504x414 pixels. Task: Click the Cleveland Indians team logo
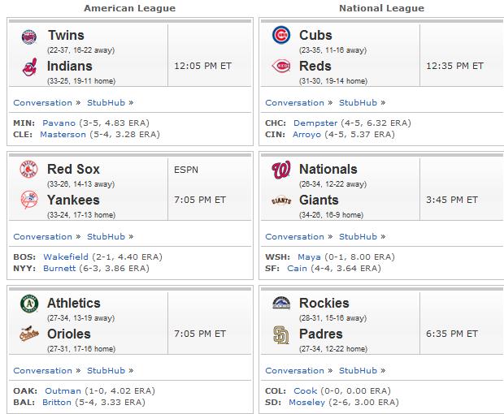tap(29, 67)
